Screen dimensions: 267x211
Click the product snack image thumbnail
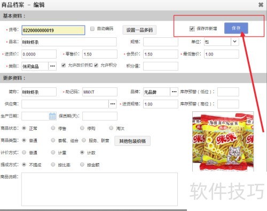tap(223, 141)
